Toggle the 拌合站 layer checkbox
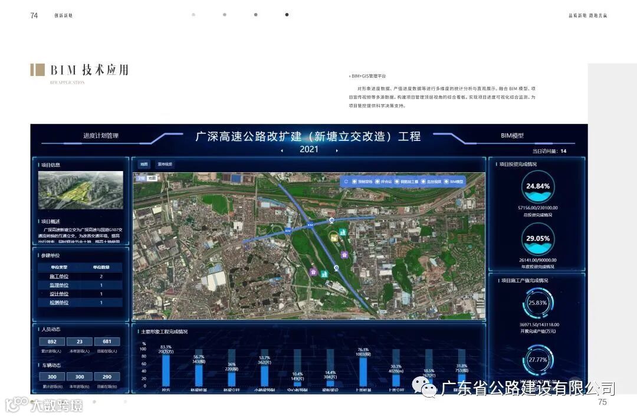Viewport: 637px width, 417px height. 377,182
